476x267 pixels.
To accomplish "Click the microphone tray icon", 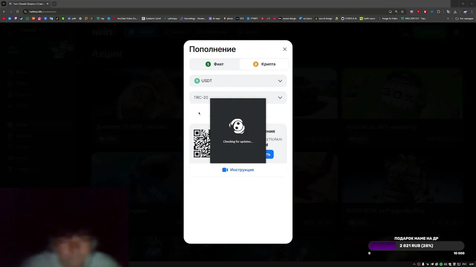I will point(423,264).
